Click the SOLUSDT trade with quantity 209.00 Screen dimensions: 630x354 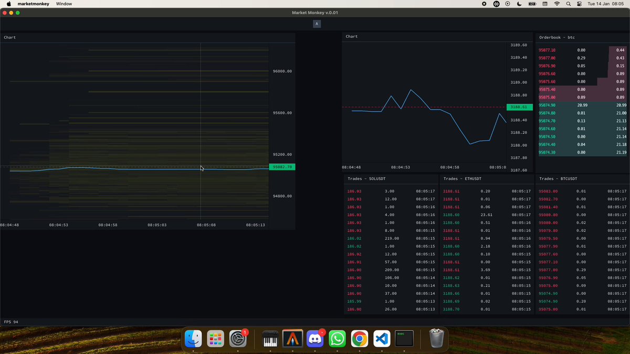pyautogui.click(x=392, y=270)
